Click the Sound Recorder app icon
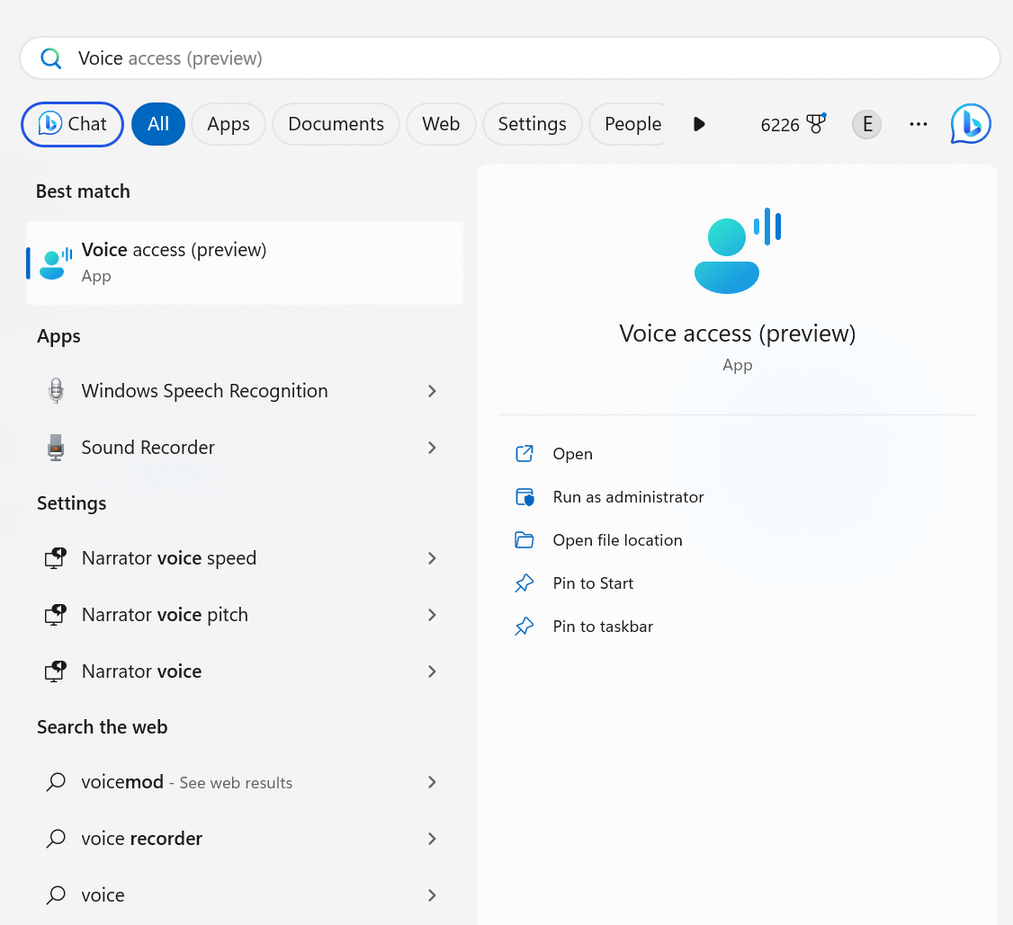1013x925 pixels. pos(55,447)
